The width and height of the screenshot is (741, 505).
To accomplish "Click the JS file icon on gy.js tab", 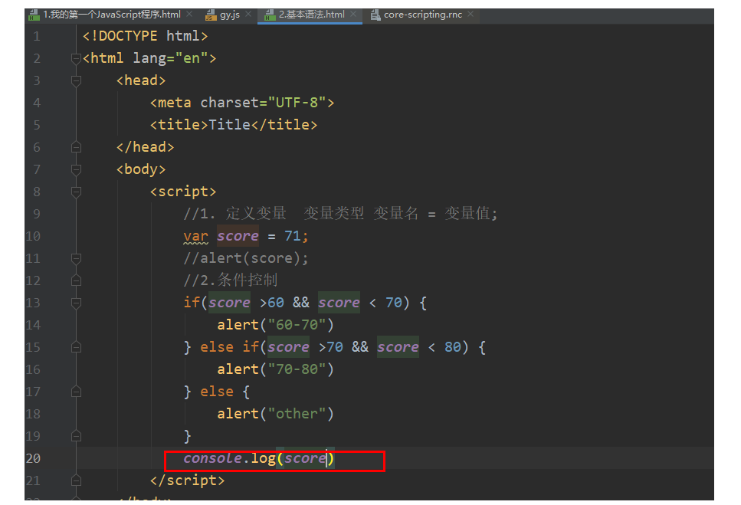I will [x=211, y=15].
